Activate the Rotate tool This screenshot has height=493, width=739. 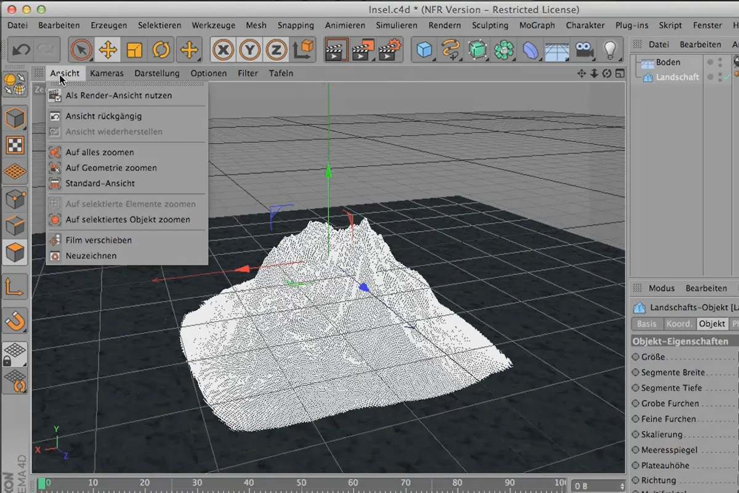pyautogui.click(x=162, y=50)
